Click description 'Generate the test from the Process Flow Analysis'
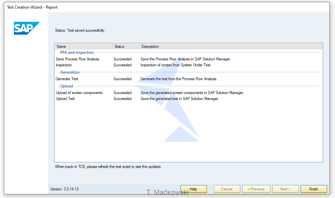 179,79
